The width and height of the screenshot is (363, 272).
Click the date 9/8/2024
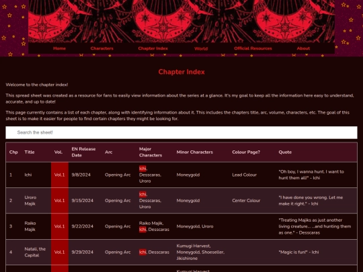(81, 175)
